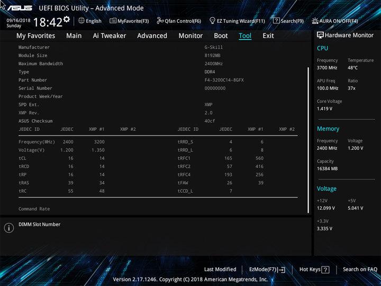Click the Command Rate label
381x286 pixels.
pyautogui.click(x=34, y=209)
